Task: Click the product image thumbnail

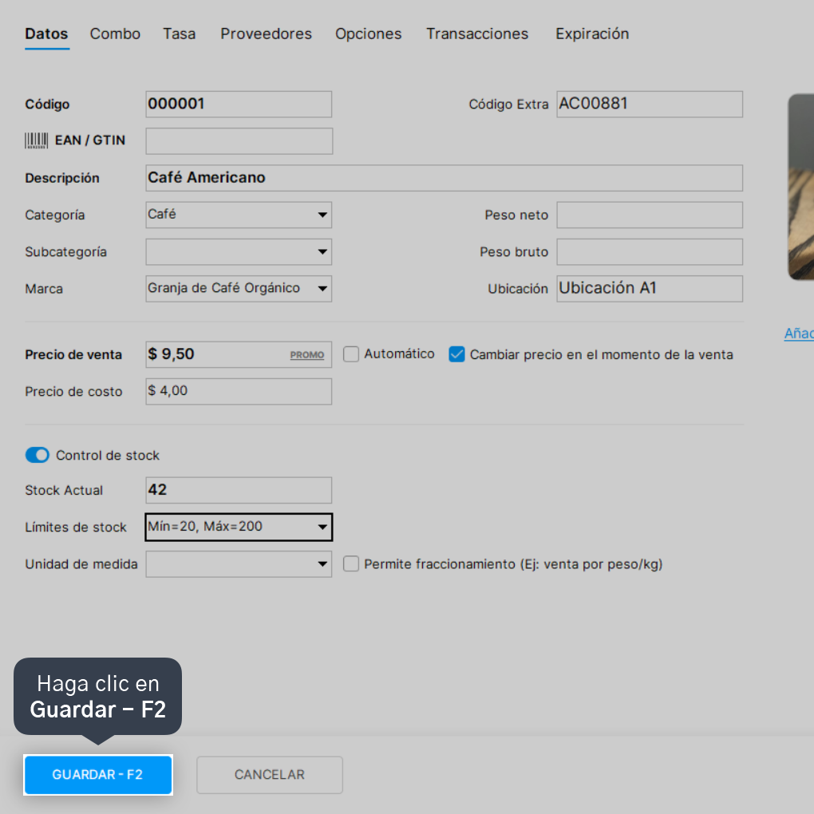Action: coord(801,187)
